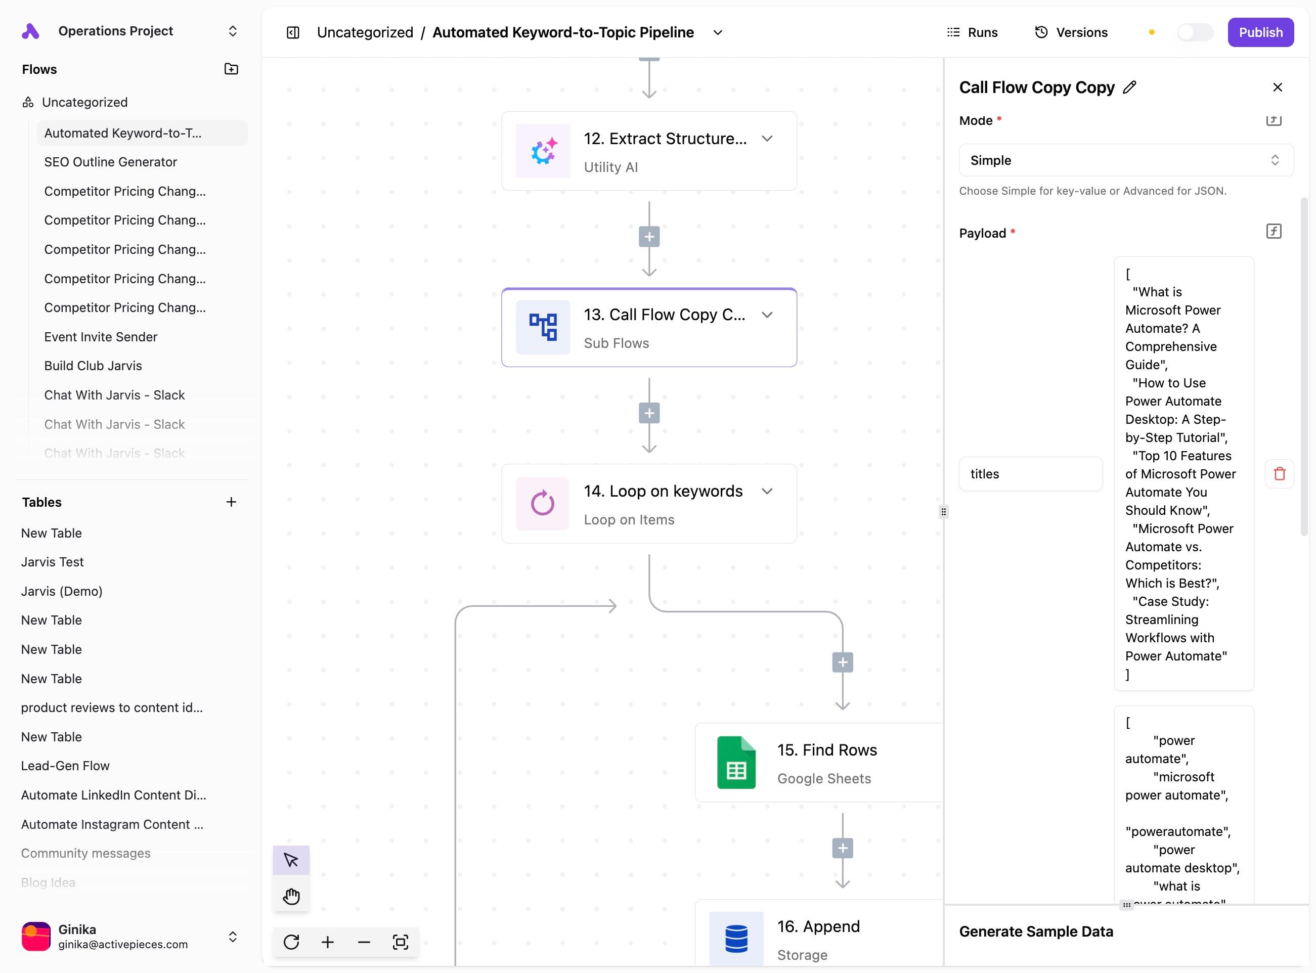This screenshot has height=973, width=1316.
Task: Open the SEO Outline Generator flow
Action: pos(111,162)
